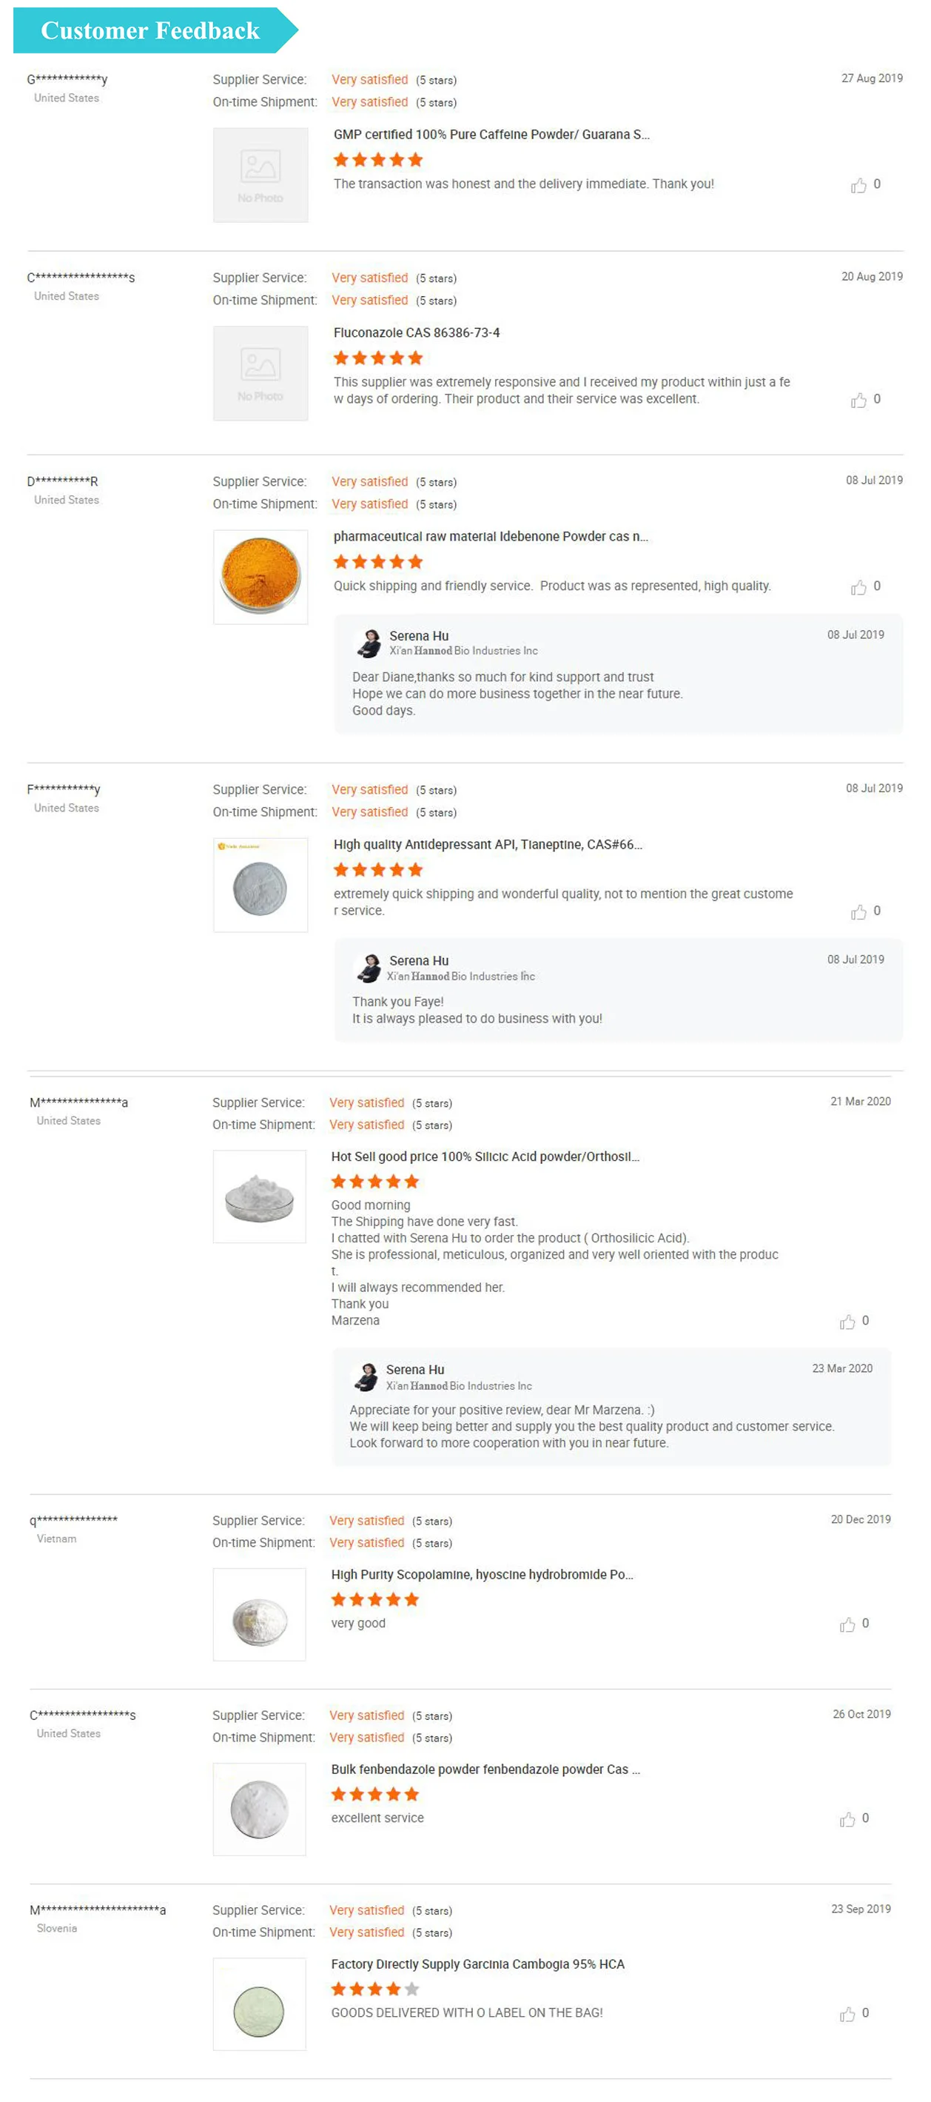Open the Idebenone Powder product title
This screenshot has width=931, height=2102.
[491, 537]
